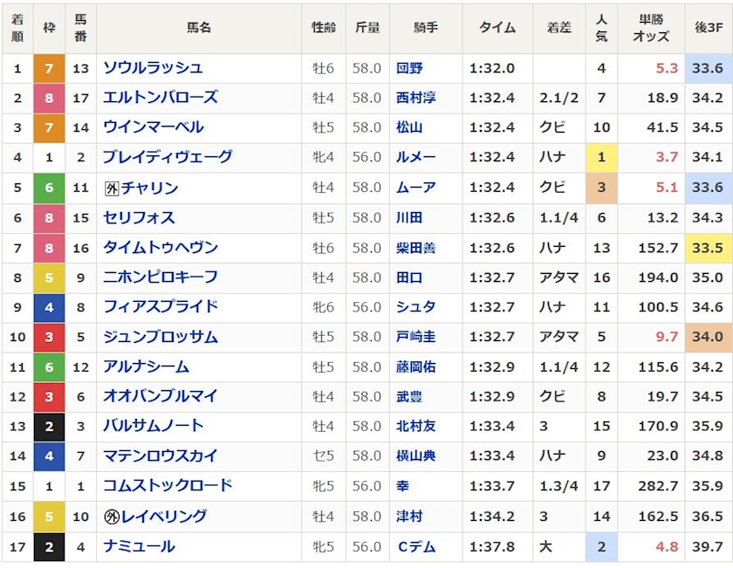The height and width of the screenshot is (568, 733).
Task: Click the 後3F column header
Action: [707, 28]
